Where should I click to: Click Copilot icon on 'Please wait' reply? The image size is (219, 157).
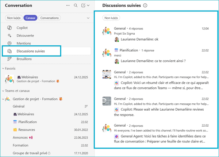(116, 110)
